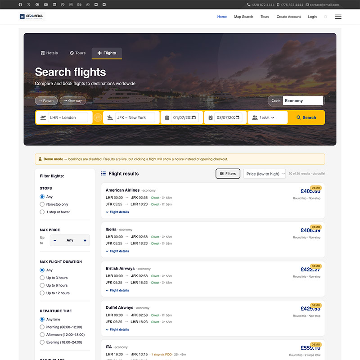Open Tours in top navigation
This screenshot has height=360, width=360.
265,17
